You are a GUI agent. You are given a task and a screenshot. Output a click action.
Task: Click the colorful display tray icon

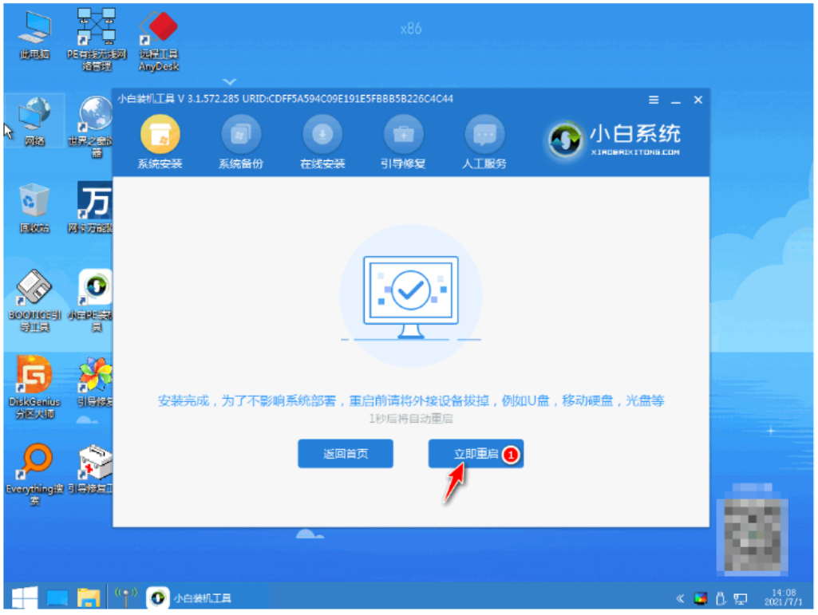[x=700, y=599]
